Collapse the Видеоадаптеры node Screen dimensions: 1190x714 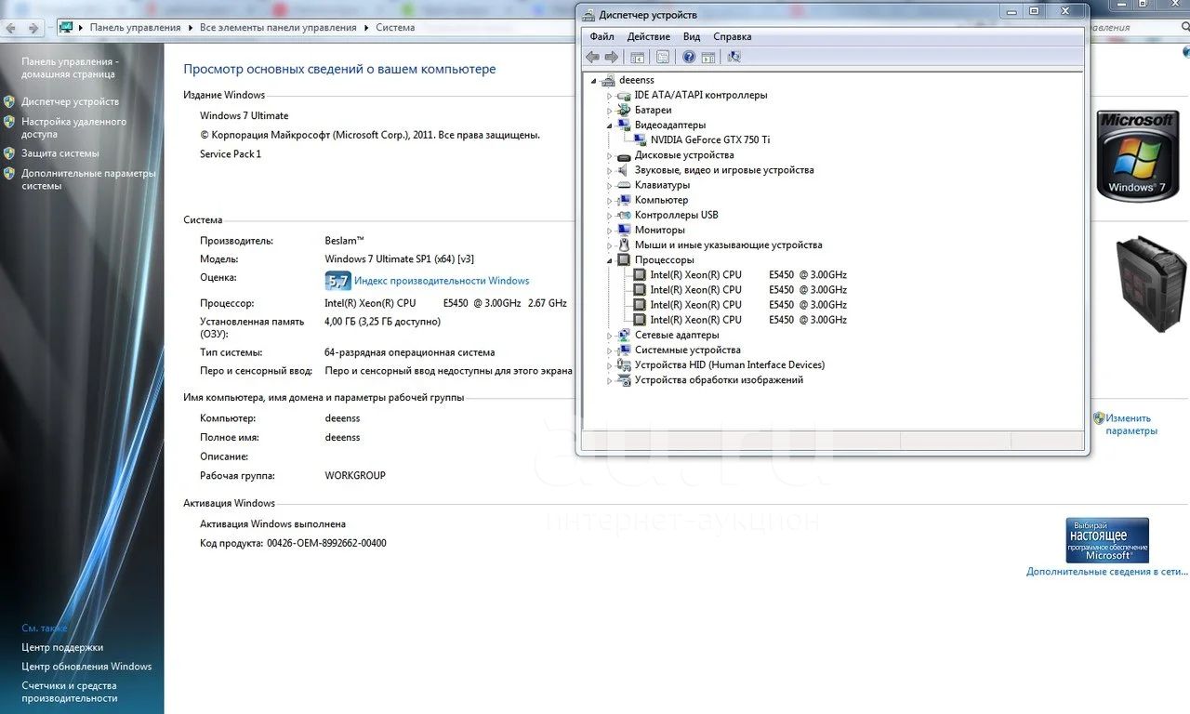coord(610,126)
